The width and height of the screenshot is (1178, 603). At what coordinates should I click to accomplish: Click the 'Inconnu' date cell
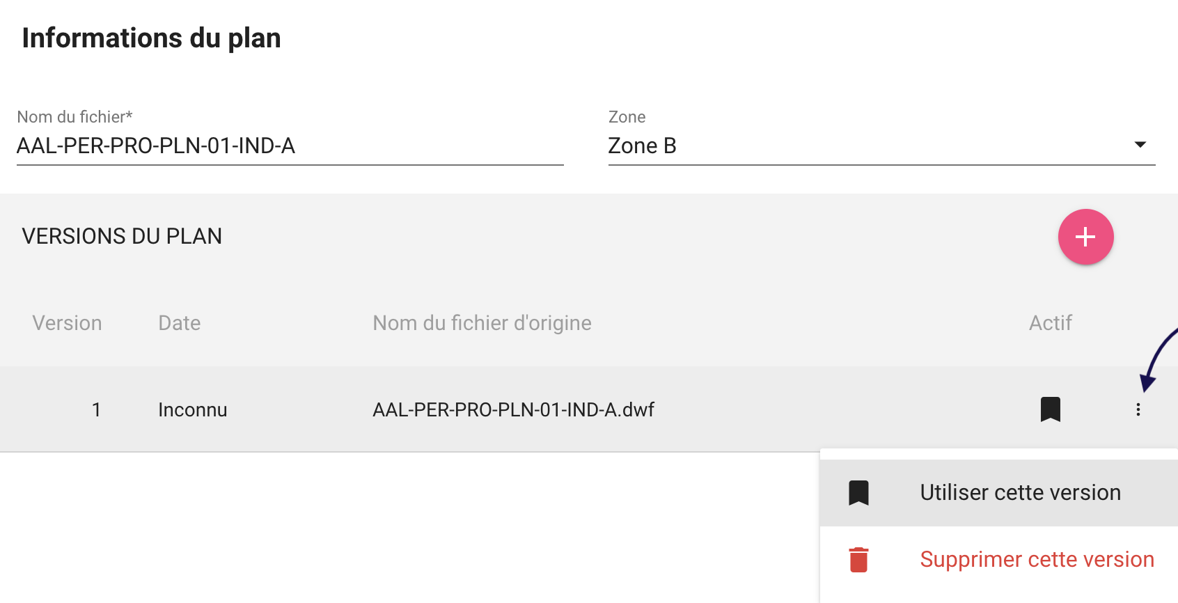point(192,409)
